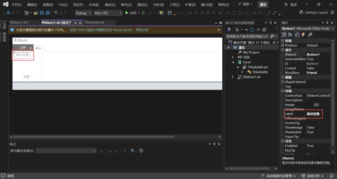The width and height of the screenshot is (337, 179).
Task: Click the clock timestamp icon in Output panel
Action: tap(141, 151)
